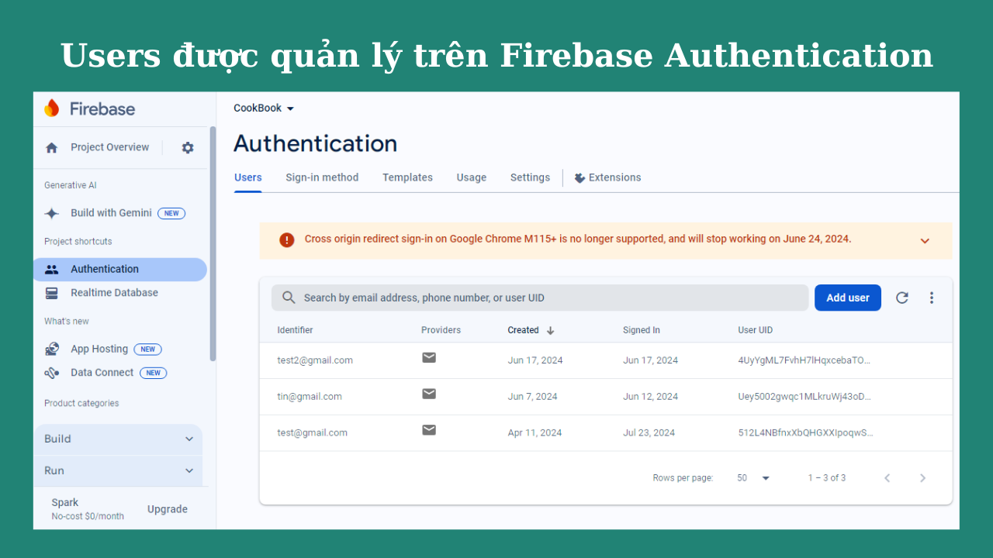Click the red warning alert icon

click(x=287, y=240)
